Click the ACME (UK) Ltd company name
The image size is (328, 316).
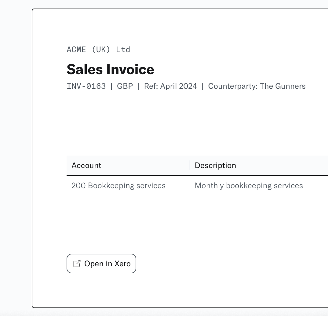(x=98, y=49)
